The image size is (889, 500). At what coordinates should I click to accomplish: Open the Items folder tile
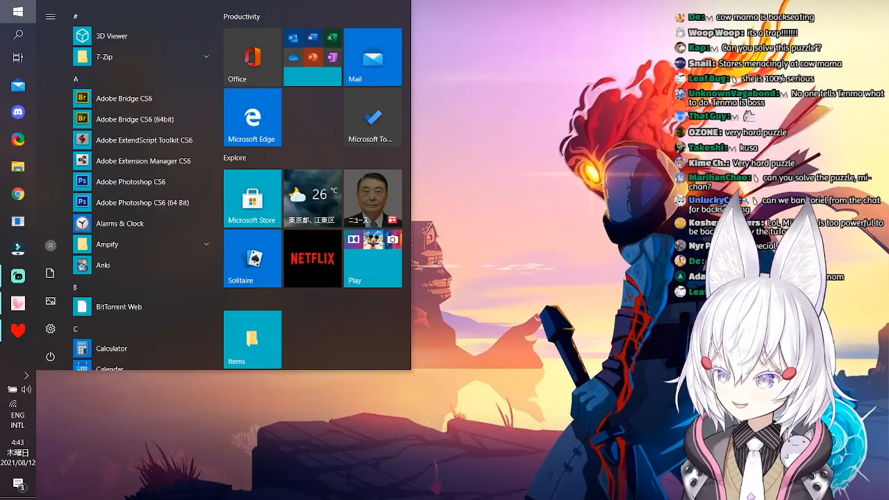point(253,340)
